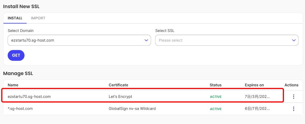Click the Expires on column header
The width and height of the screenshot is (305, 124).
254,85
